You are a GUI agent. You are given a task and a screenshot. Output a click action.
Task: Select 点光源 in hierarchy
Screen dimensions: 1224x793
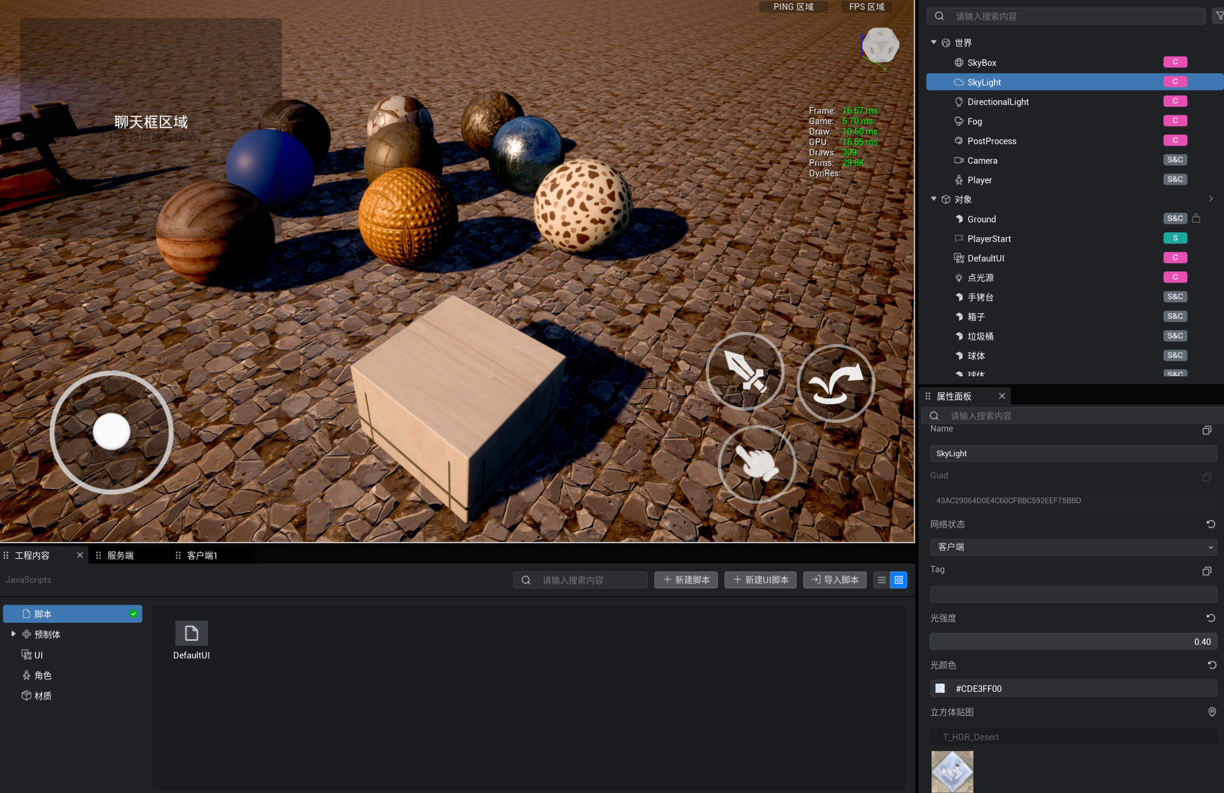click(x=980, y=278)
